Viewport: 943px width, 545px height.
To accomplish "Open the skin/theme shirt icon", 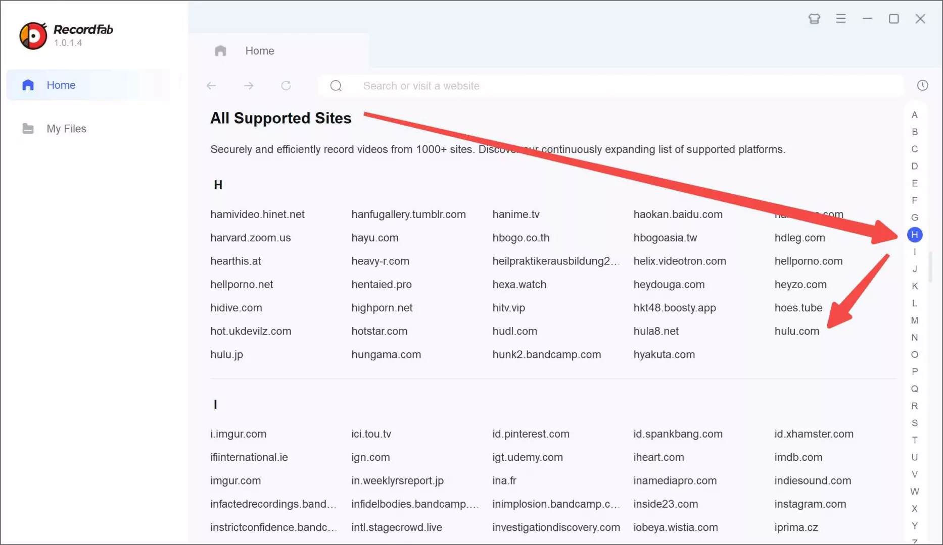I will [x=814, y=19].
